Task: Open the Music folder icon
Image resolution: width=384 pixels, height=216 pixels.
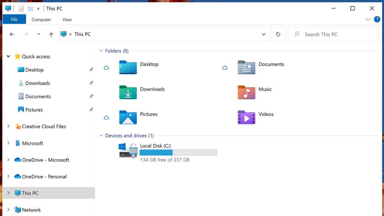Action: (246, 92)
